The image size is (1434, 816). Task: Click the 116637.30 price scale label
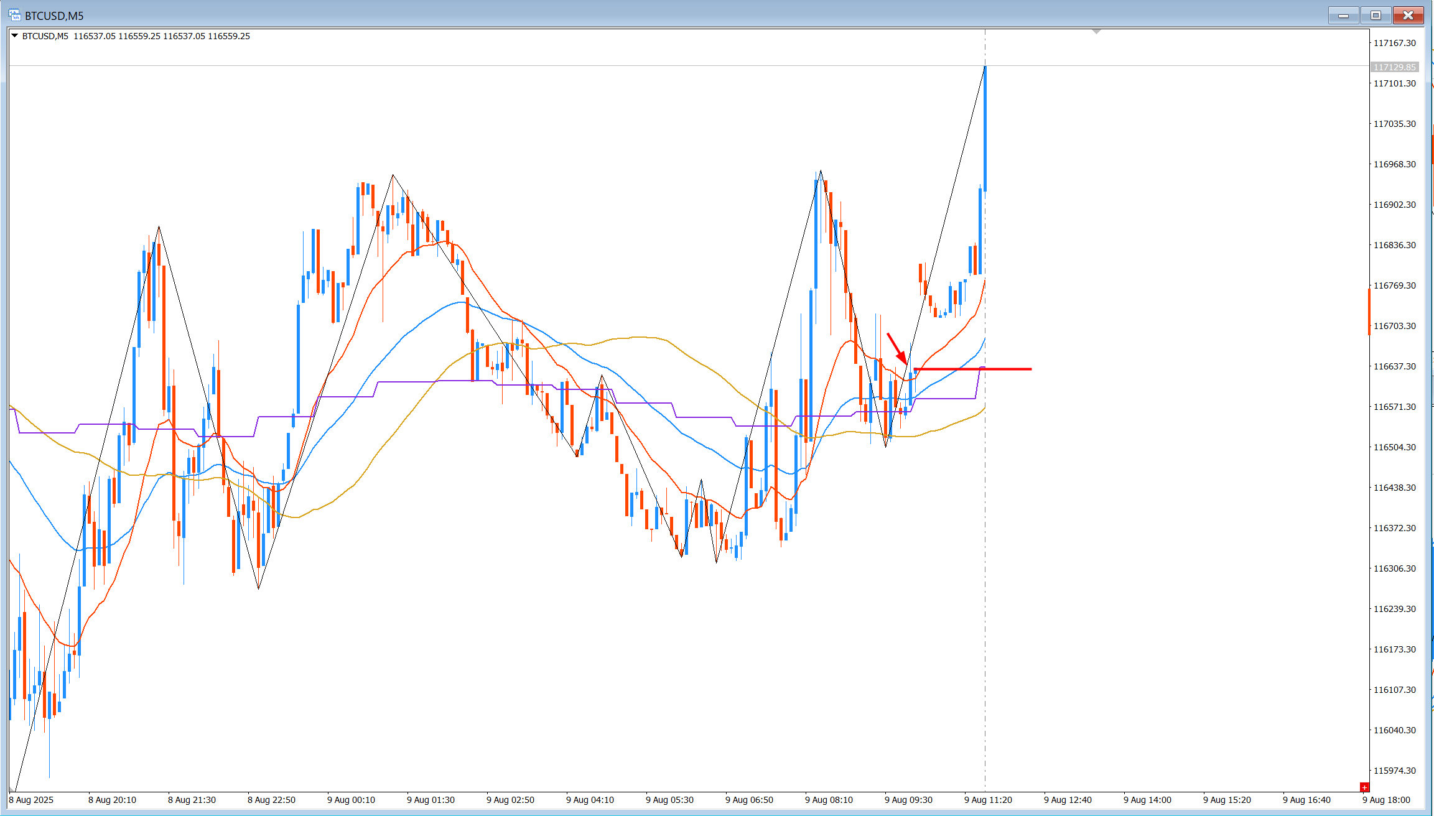1394,366
